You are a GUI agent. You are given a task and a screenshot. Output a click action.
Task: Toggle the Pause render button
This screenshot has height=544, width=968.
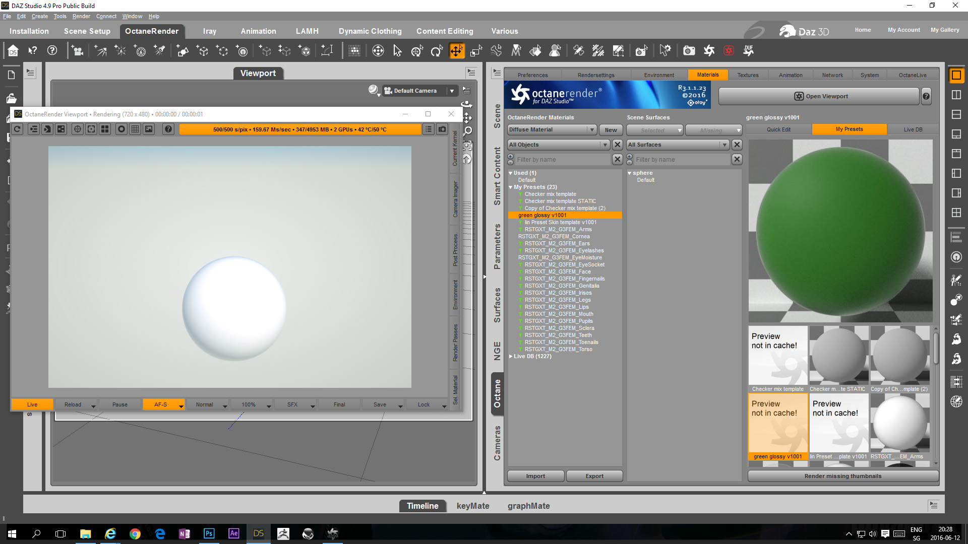pyautogui.click(x=119, y=404)
